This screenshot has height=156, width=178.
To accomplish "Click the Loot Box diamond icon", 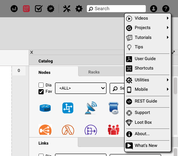I will coord(129,123).
